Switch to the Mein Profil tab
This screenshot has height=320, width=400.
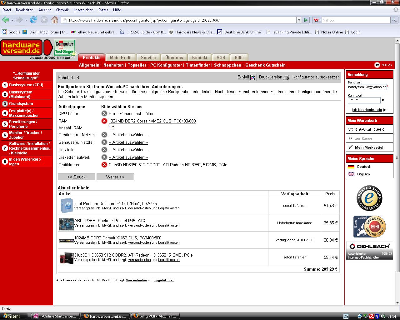(121, 57)
